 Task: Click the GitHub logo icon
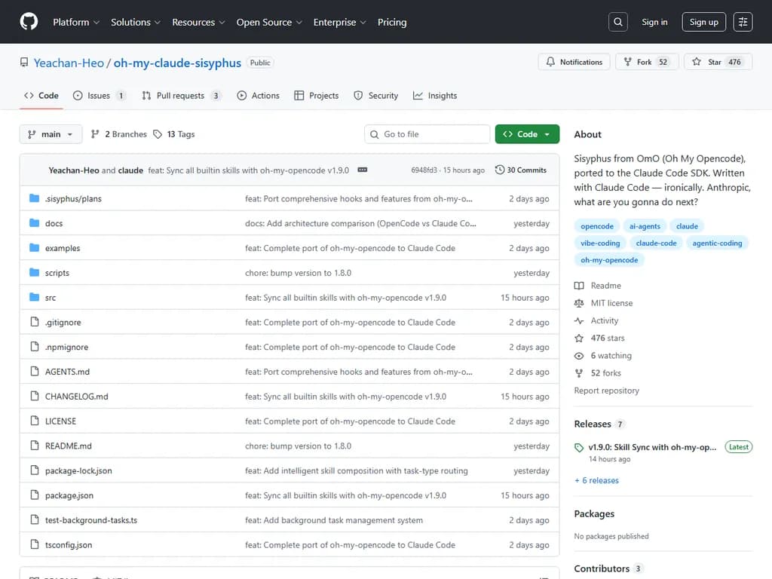29,22
